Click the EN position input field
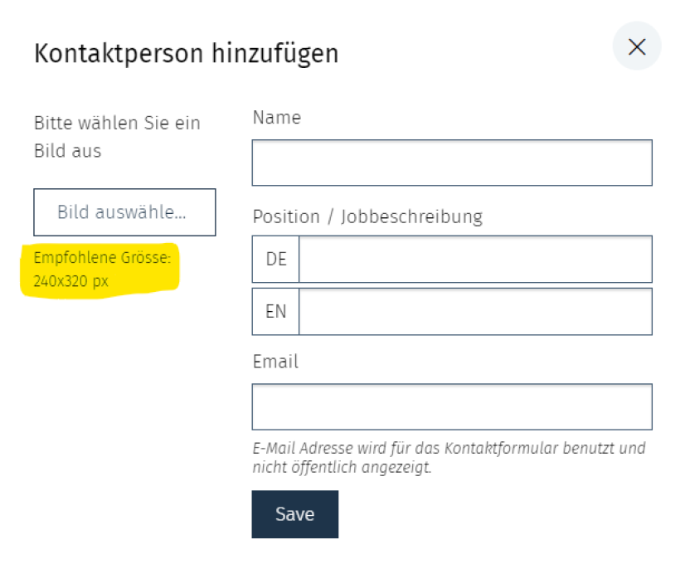Image resolution: width=685 pixels, height=564 pixels. pos(475,311)
